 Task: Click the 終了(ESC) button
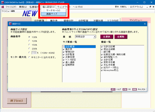17,101
